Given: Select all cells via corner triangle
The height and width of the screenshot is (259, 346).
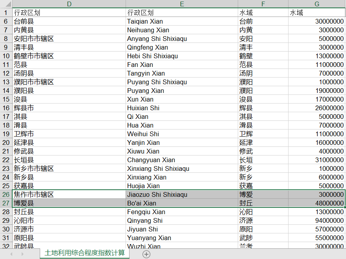Looking at the screenshot, I should pos(6,4).
